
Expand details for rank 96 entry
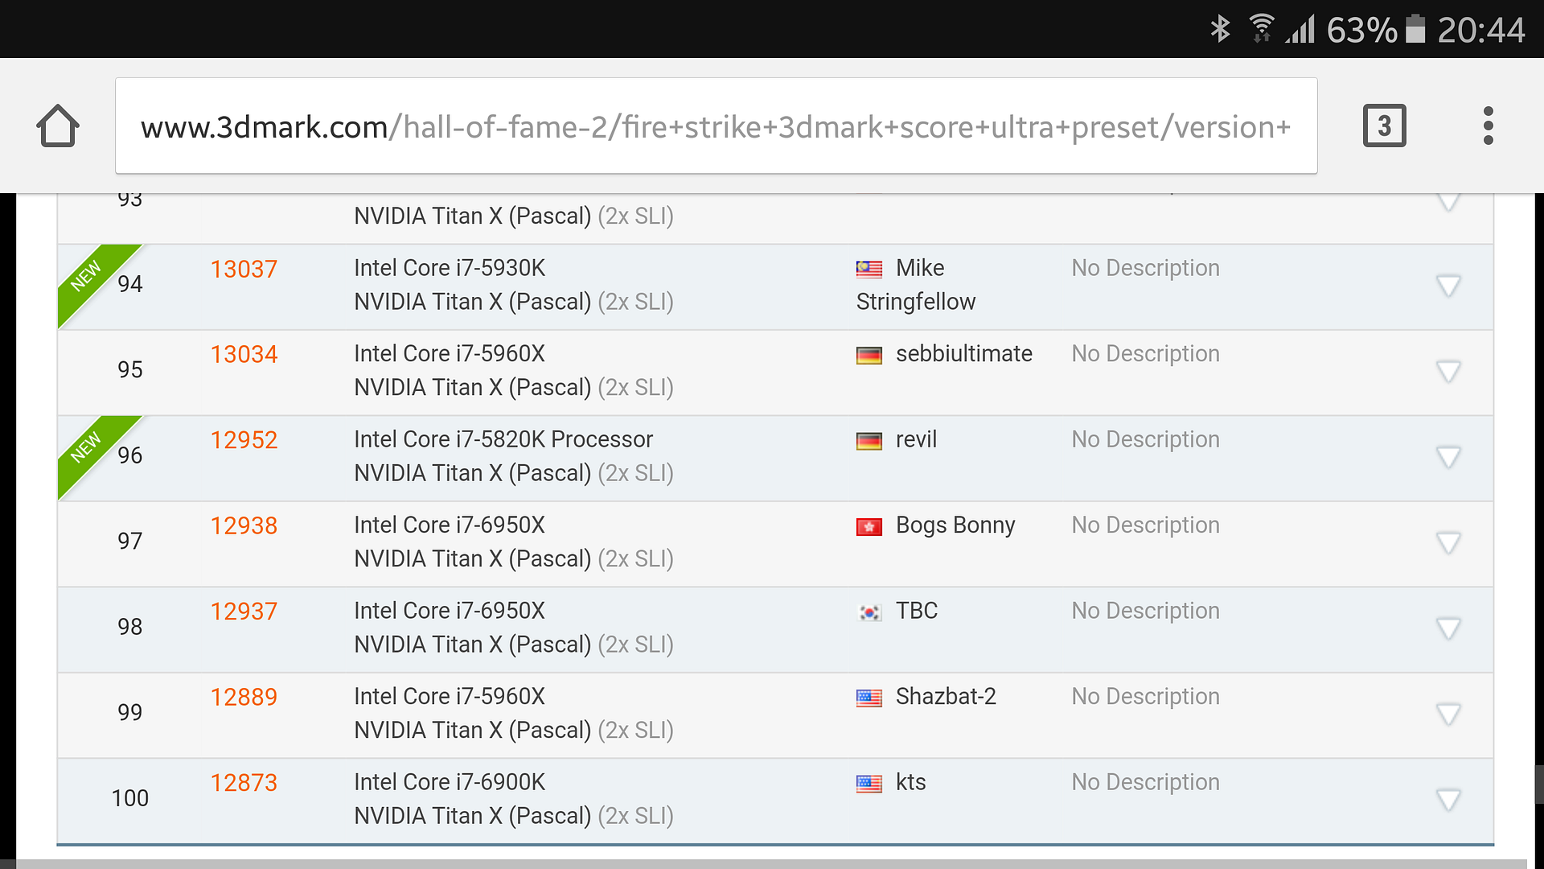[x=1448, y=457]
